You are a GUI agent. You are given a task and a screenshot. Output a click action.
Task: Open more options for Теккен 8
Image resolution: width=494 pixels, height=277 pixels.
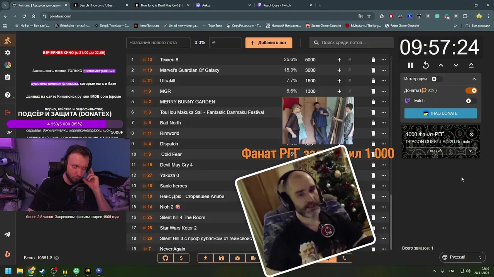pyautogui.click(x=383, y=60)
